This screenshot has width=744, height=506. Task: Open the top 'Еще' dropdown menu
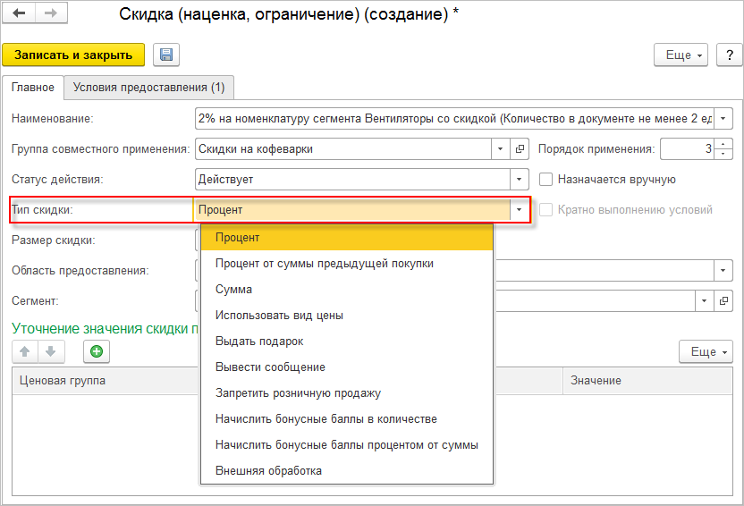(681, 55)
